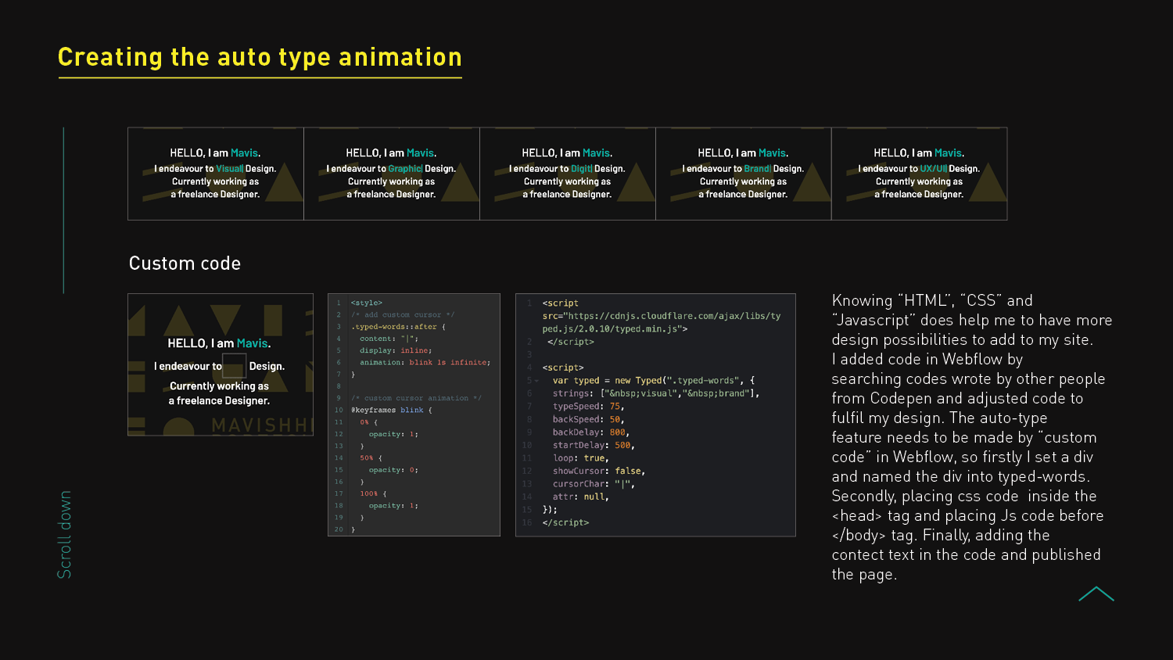The width and height of the screenshot is (1173, 660).
Task: Open the preview frame showing "Digit" Design
Action: point(568,174)
